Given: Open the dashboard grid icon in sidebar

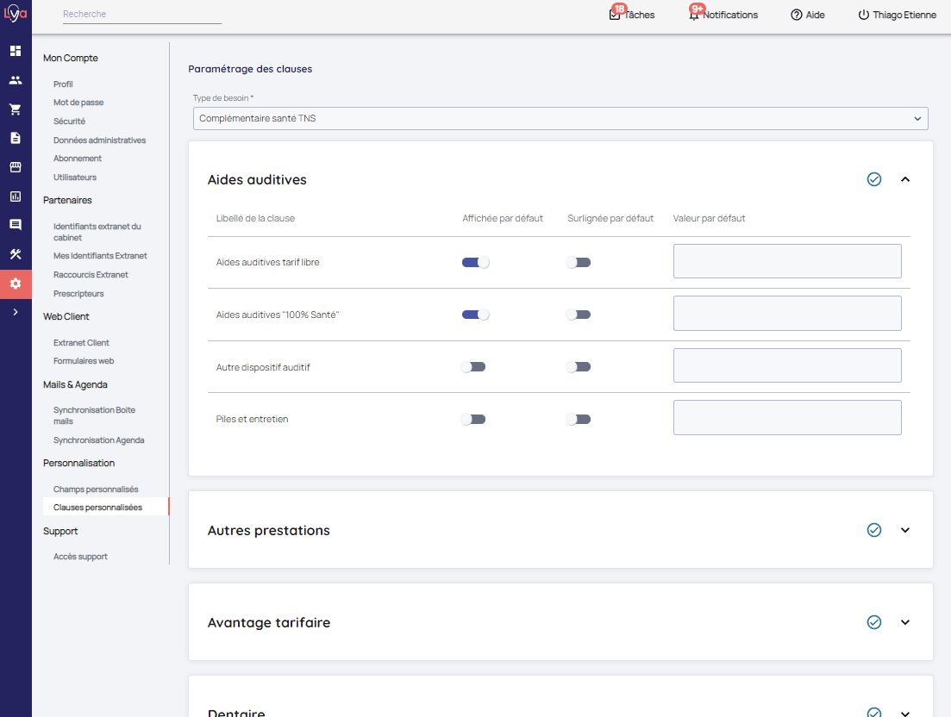Looking at the screenshot, I should (x=16, y=51).
